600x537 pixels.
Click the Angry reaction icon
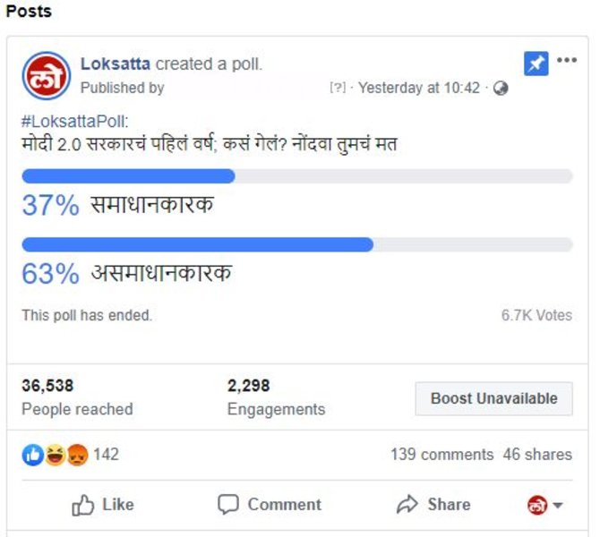click(77, 455)
